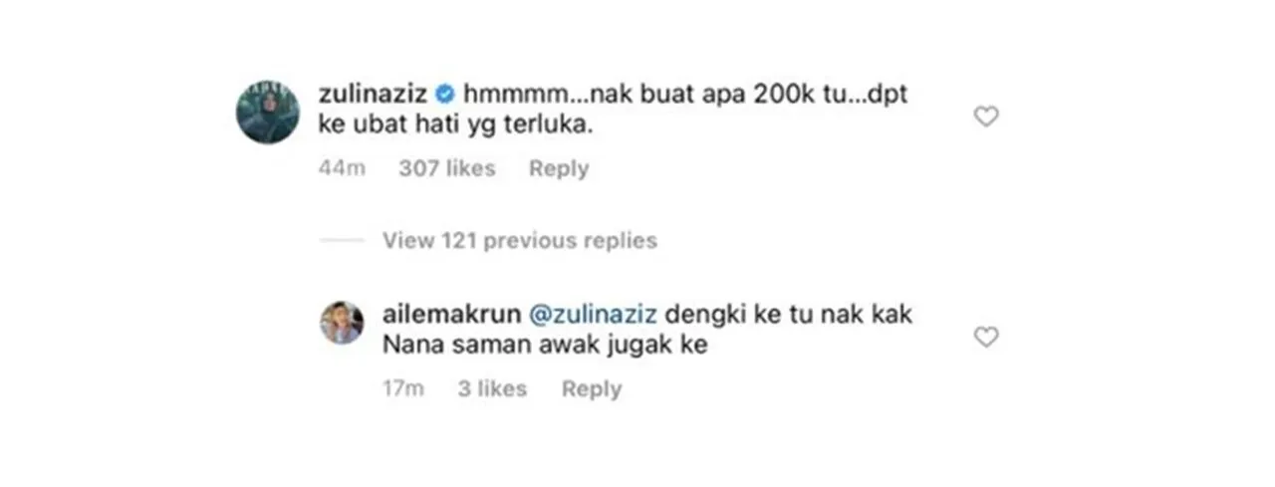Click the 17m timestamp
1275x487 pixels.
403,388
